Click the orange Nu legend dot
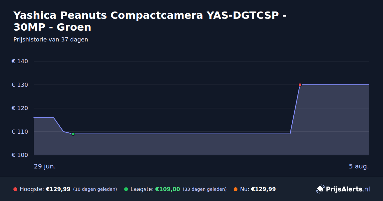Screen dimensions: 383x201 (x=236, y=189)
